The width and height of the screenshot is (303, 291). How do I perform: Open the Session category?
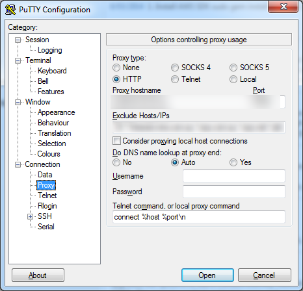(37, 40)
